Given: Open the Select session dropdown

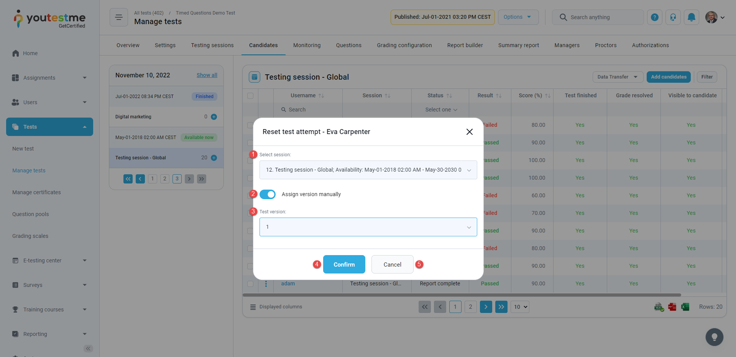Looking at the screenshot, I should point(368,170).
